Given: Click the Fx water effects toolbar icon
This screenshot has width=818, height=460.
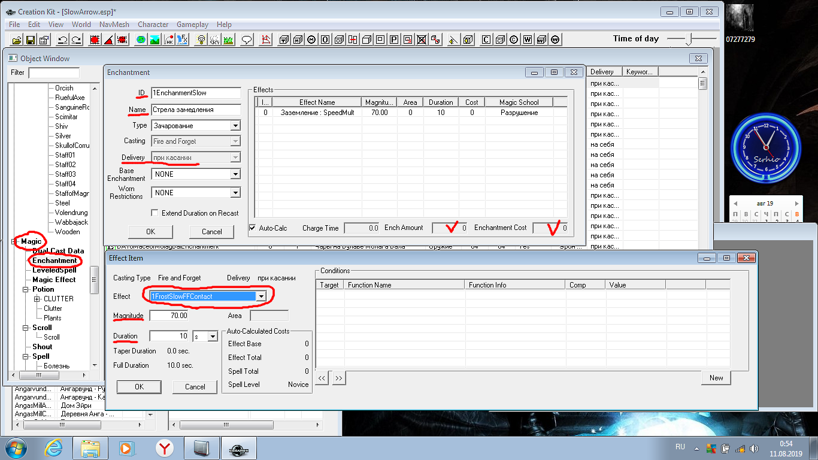Looking at the screenshot, I should click(x=182, y=40).
